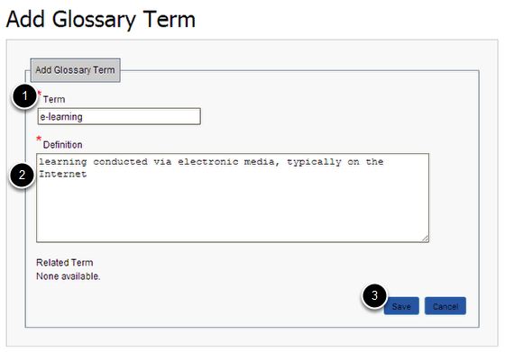Click the Definition field label

coord(63,145)
